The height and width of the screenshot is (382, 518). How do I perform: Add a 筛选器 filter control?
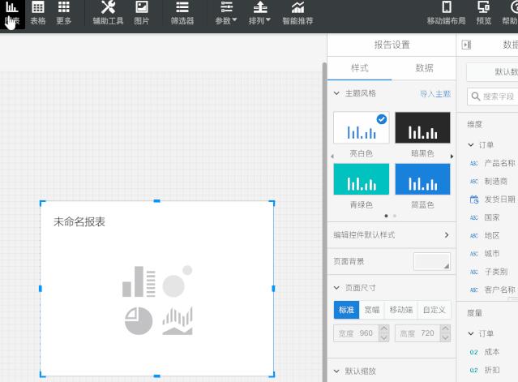click(x=182, y=14)
